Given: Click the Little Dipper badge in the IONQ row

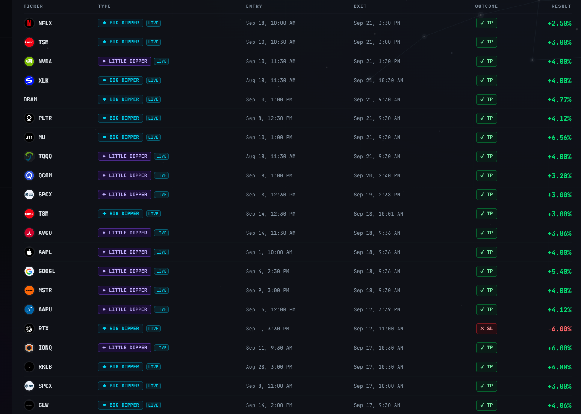Looking at the screenshot, I should [x=125, y=348].
